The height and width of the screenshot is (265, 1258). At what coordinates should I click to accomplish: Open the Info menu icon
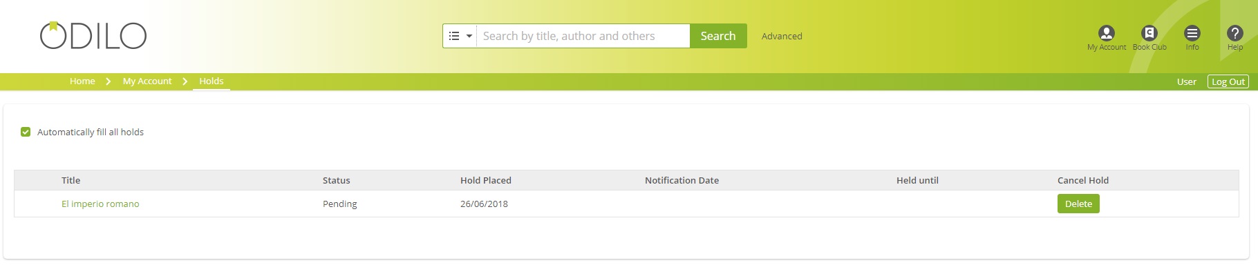coord(1192,33)
